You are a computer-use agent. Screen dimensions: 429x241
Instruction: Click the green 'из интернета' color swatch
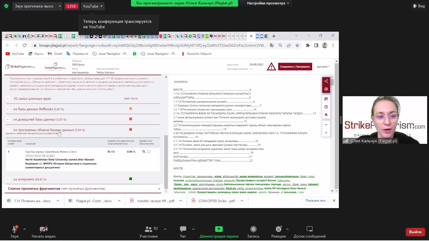131,179
